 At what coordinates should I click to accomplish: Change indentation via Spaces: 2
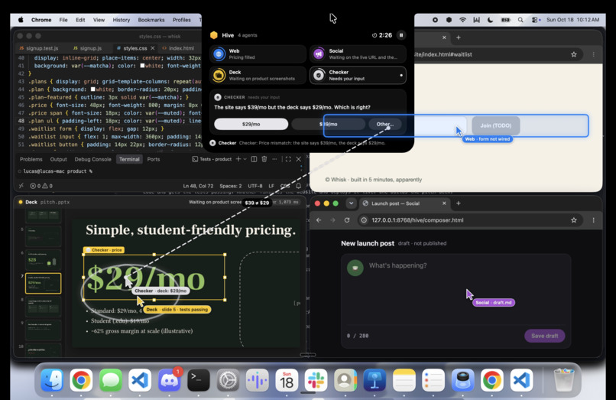[231, 186]
